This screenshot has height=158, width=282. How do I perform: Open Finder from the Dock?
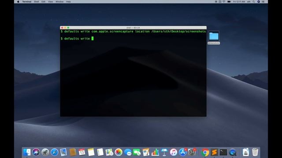pos(27,152)
